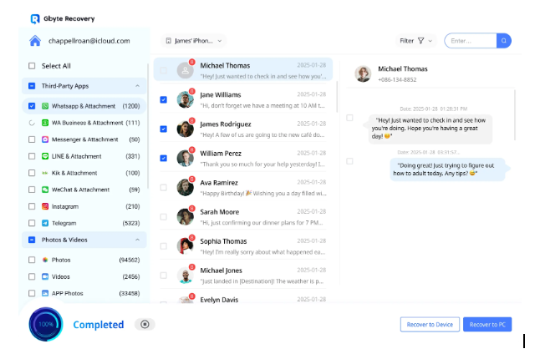Click the 100% circular progress indicator
The height and width of the screenshot is (359, 540).
(x=45, y=324)
